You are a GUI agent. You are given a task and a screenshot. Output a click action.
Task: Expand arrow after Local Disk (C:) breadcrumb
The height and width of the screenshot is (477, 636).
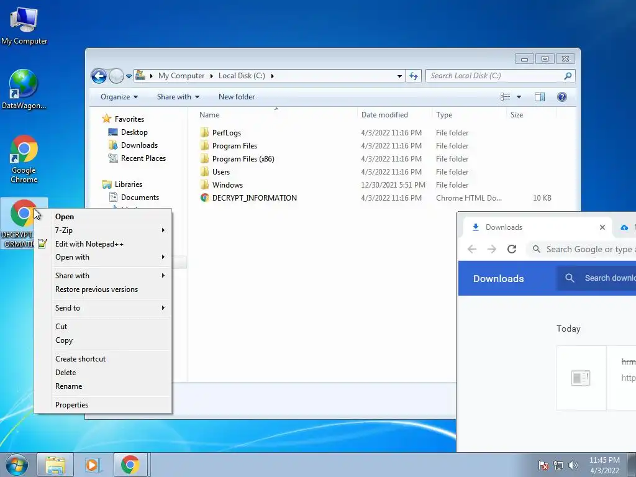click(x=272, y=76)
